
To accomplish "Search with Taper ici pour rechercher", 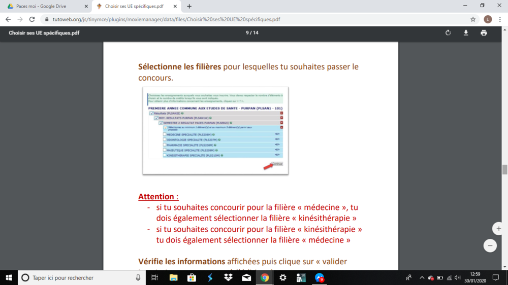I will [x=81, y=277].
